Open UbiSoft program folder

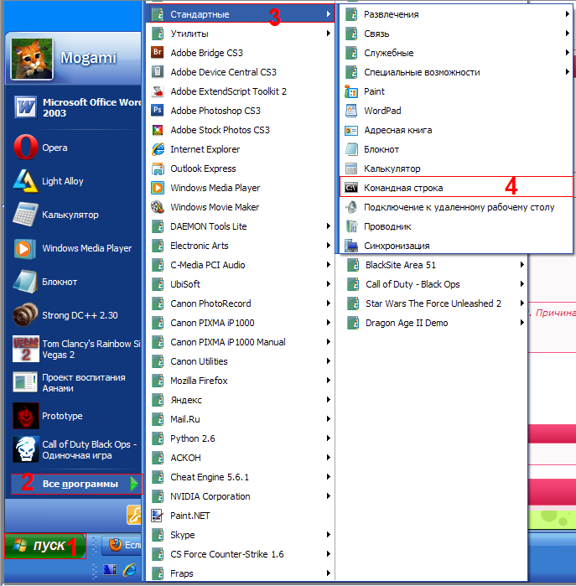point(241,284)
